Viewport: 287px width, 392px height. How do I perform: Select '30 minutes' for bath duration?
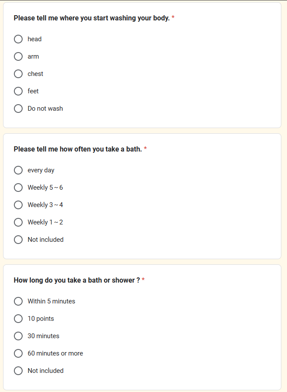(x=18, y=336)
